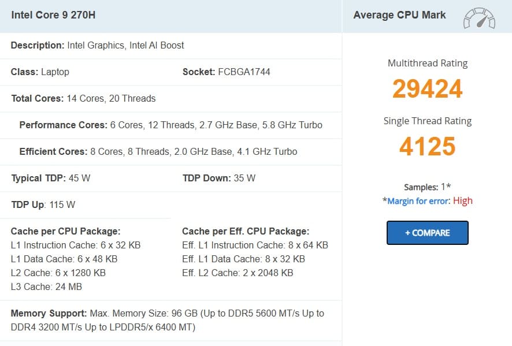Click the Average CPU Mark heading
The width and height of the screenshot is (512, 346).
click(x=399, y=15)
